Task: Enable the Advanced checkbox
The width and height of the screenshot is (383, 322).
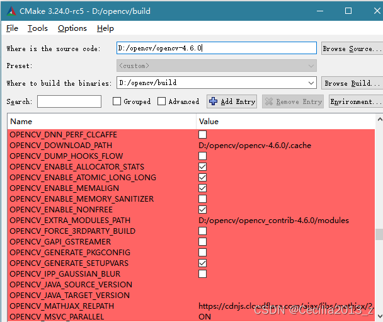Action: pyautogui.click(x=161, y=101)
